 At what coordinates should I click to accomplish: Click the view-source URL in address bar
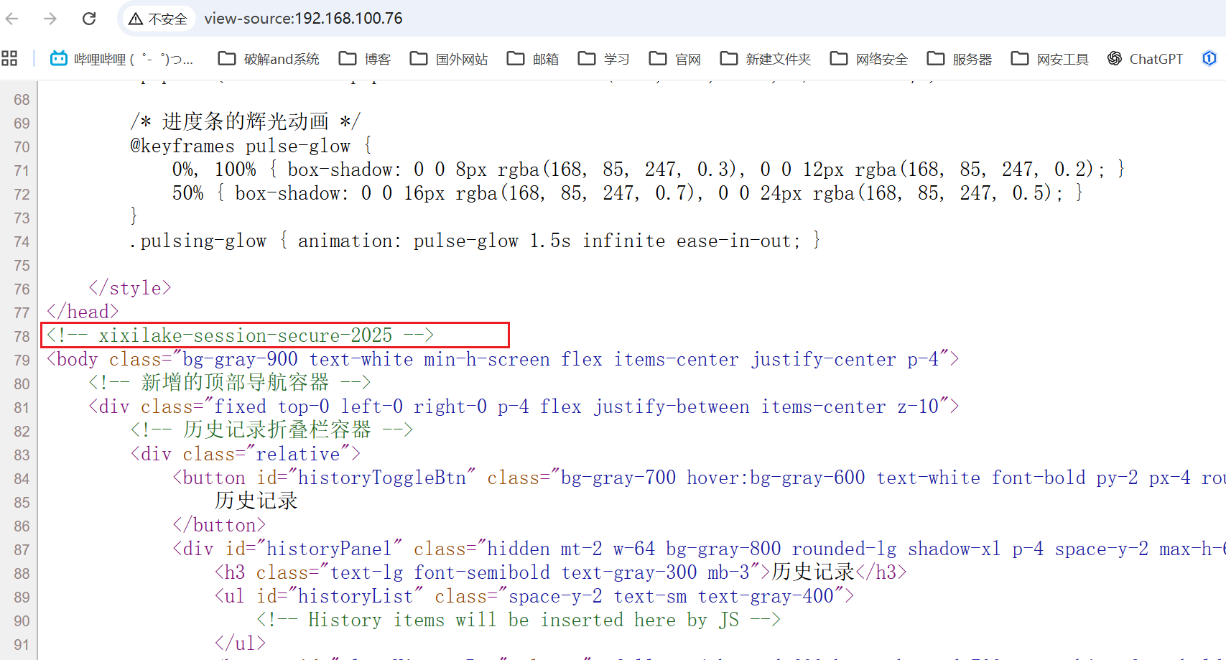(x=303, y=19)
